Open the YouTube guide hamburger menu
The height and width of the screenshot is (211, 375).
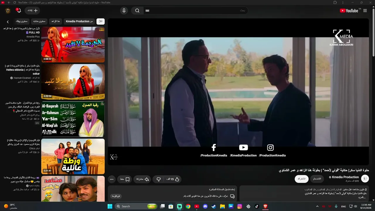[x=365, y=11]
